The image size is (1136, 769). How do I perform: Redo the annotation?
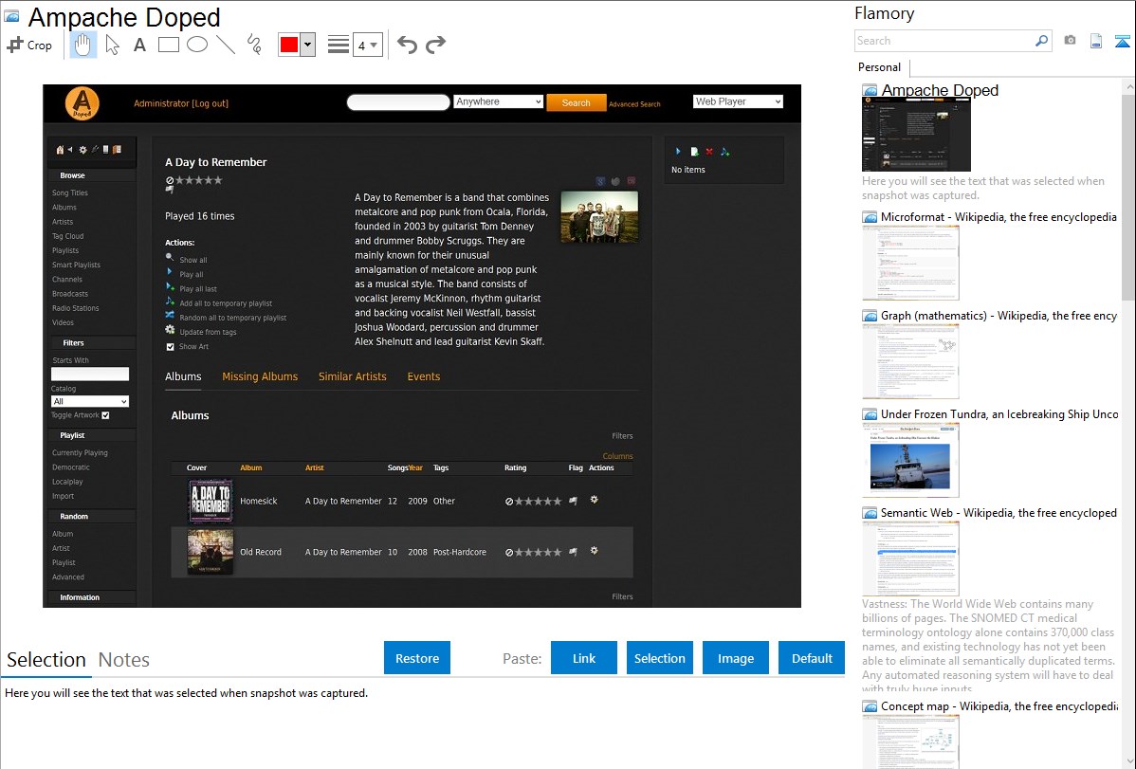coord(435,45)
